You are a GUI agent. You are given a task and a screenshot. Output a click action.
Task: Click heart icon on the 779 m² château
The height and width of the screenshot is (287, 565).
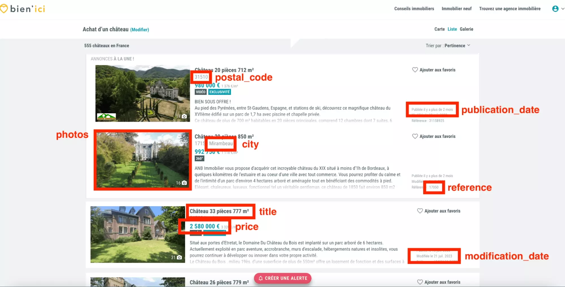(420, 282)
